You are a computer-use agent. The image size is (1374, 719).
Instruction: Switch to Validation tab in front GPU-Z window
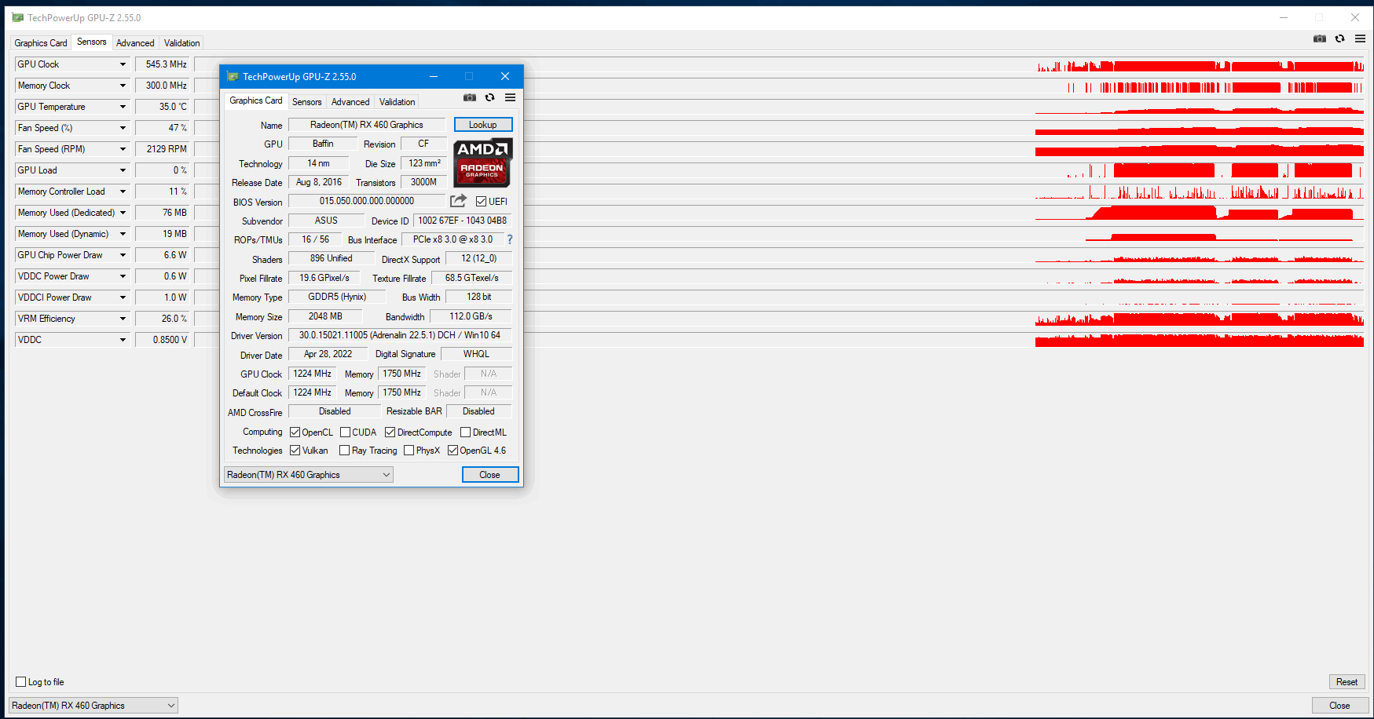point(397,102)
